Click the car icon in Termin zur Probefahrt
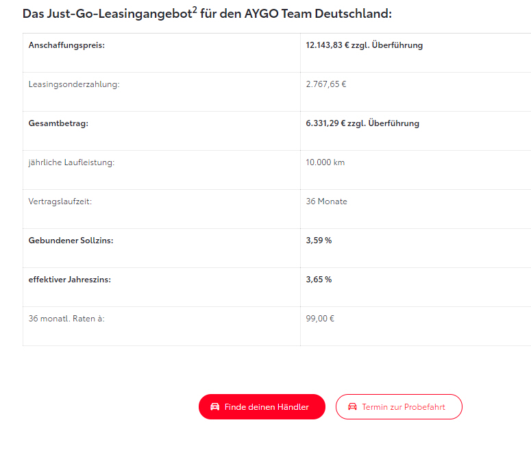Image resolution: width=531 pixels, height=453 pixels. 352,406
